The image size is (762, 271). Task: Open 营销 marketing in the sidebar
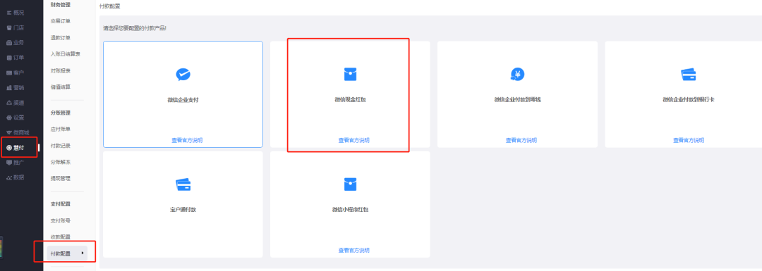click(15, 88)
